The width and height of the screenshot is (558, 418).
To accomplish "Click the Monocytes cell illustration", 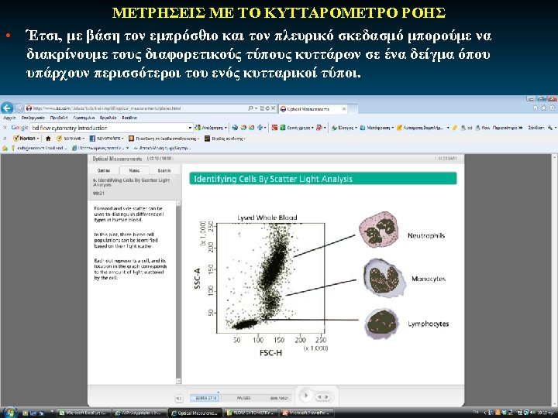I will pyautogui.click(x=384, y=278).
